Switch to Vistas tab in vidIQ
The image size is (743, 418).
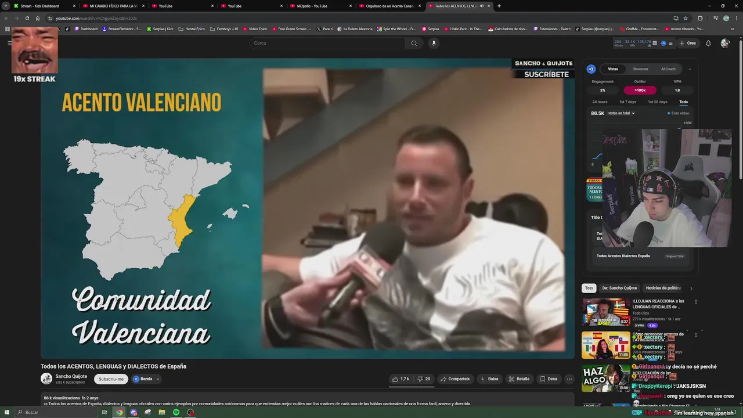tap(613, 69)
